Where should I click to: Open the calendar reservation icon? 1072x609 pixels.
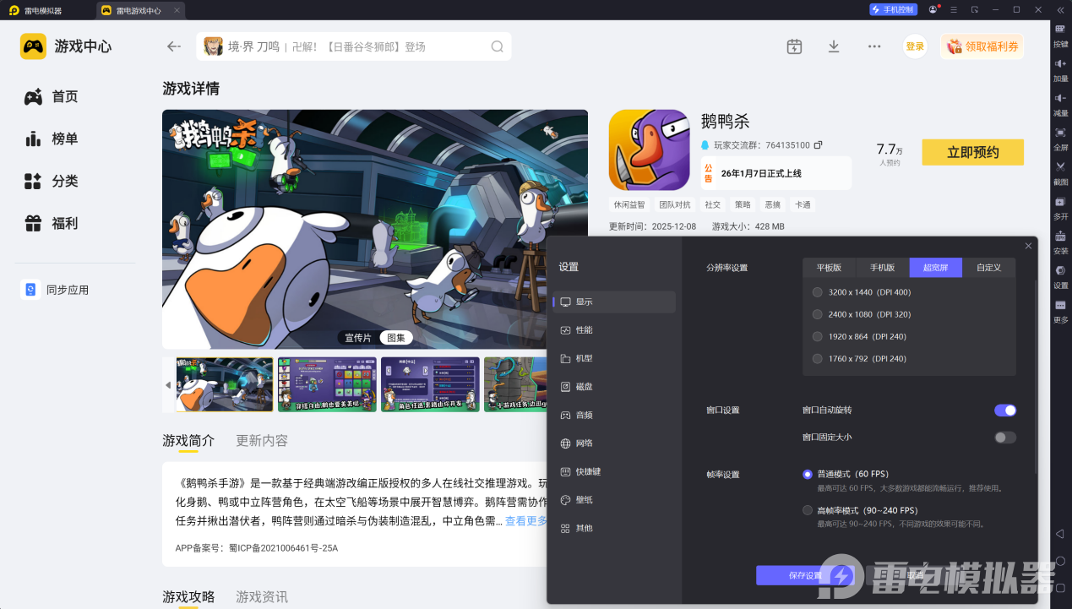pyautogui.click(x=794, y=46)
